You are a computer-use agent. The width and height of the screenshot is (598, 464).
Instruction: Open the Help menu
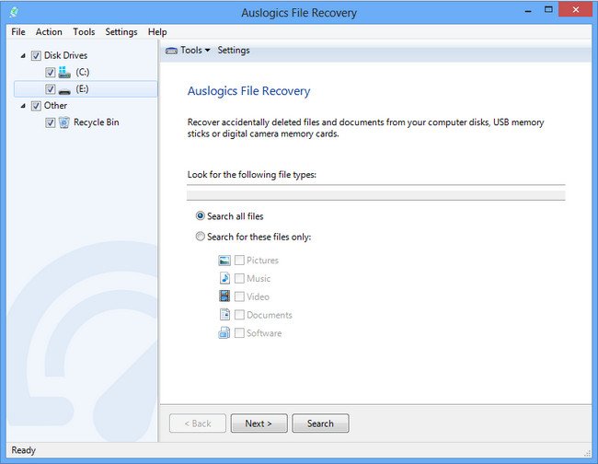tap(157, 31)
